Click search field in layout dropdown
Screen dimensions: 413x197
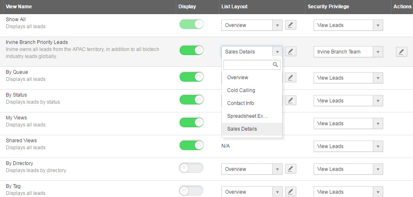tap(248, 65)
